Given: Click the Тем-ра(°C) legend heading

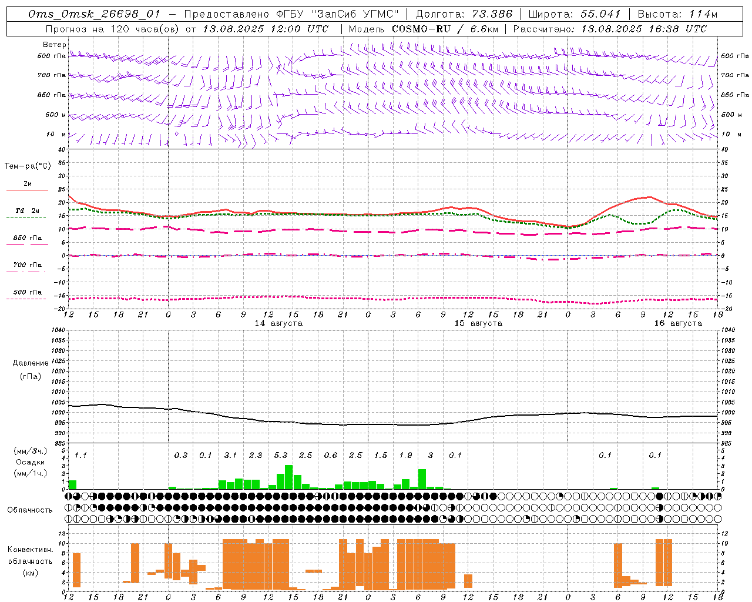Looking at the screenshot, I should [28, 166].
